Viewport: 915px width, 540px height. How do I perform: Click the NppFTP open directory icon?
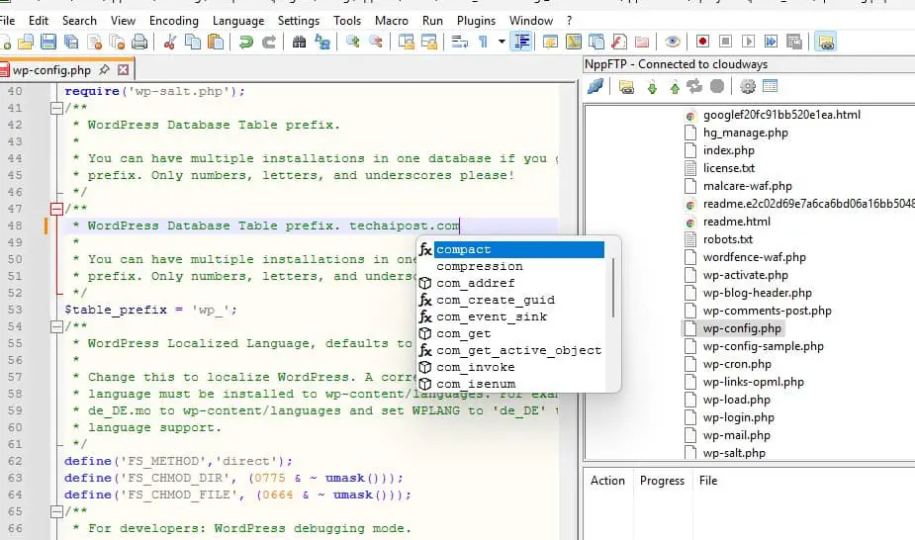pos(627,87)
